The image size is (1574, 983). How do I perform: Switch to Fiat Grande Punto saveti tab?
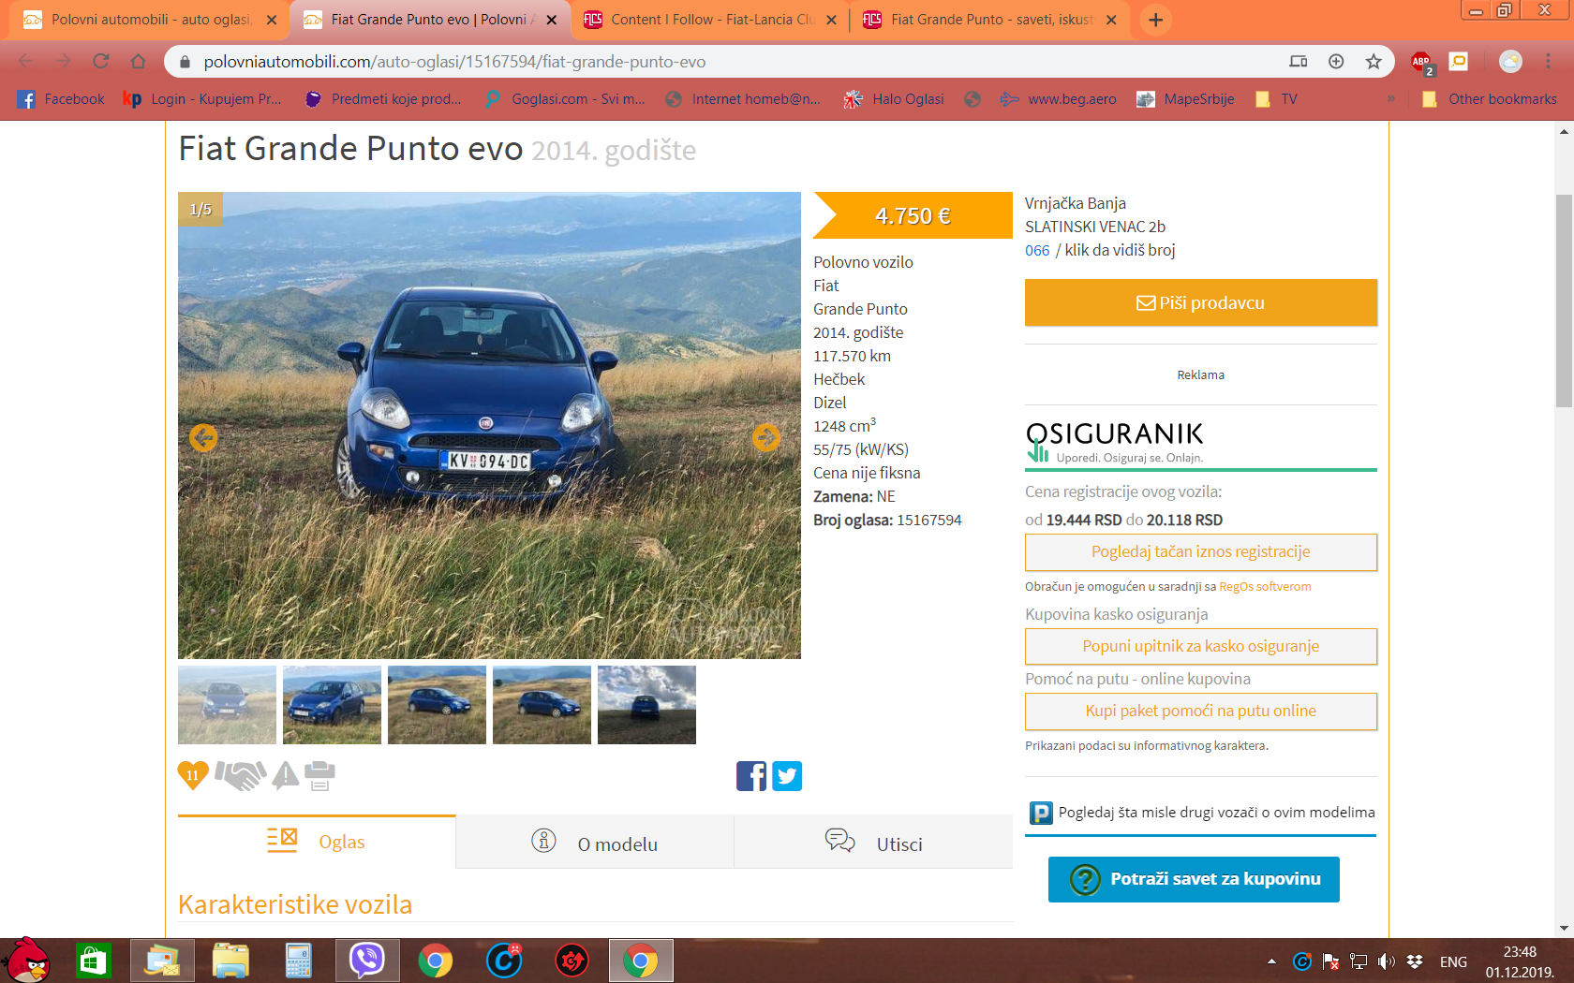coord(990,20)
